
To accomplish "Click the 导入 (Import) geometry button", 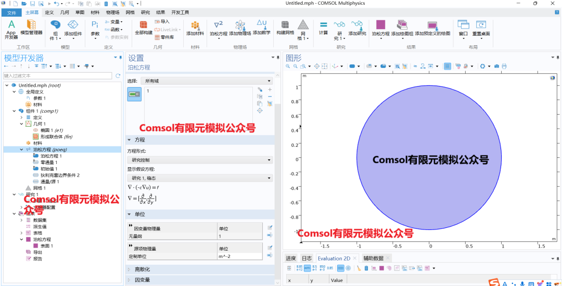I will pos(162,22).
